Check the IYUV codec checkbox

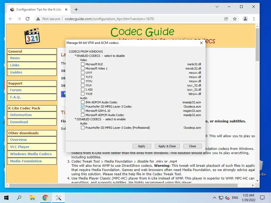83,85
